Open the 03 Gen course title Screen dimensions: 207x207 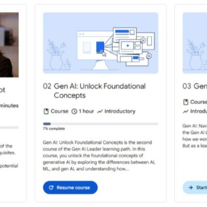tap(195, 86)
